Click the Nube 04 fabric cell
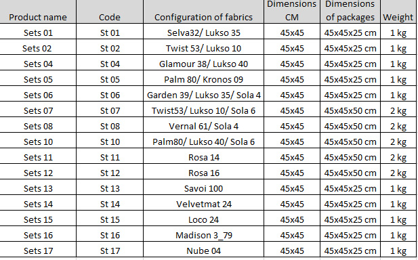The image size is (418, 260). click(203, 249)
